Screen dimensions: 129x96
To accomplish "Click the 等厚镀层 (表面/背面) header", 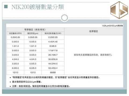I will [x=35, y=30].
